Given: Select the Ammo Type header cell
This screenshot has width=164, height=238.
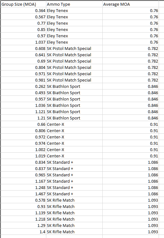Looking at the screenshot, I should [74, 4].
